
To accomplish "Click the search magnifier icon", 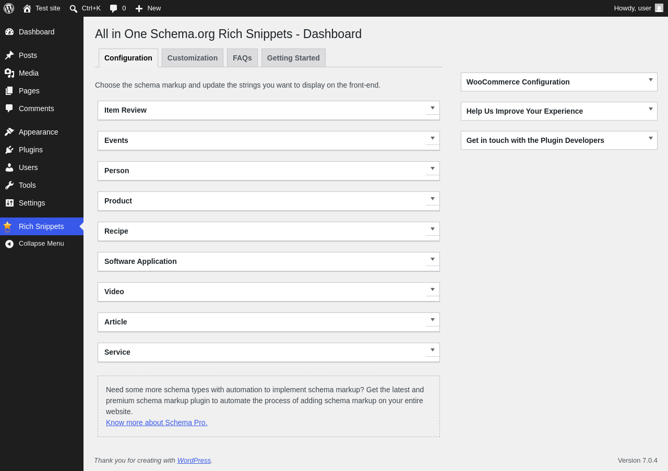I will pyautogui.click(x=74, y=8).
